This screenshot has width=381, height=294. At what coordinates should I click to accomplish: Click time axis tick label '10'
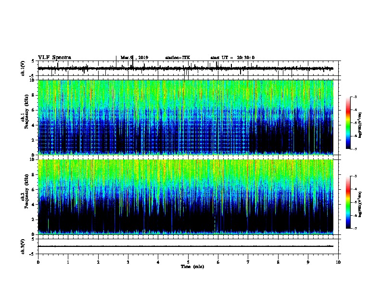click(x=338, y=262)
